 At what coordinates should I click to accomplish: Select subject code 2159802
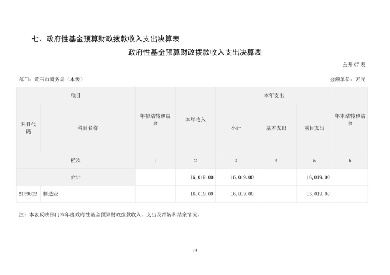(28, 194)
